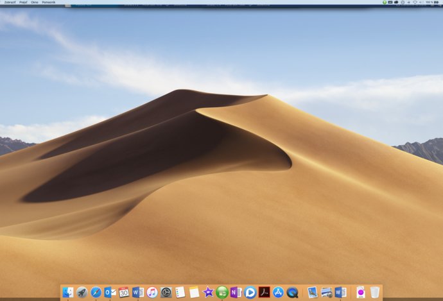
Task: Open the Zobraziť menu
Action: [x=10, y=2]
